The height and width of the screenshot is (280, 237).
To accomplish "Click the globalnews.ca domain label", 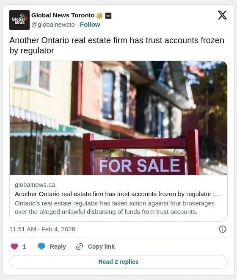I will [35, 185].
